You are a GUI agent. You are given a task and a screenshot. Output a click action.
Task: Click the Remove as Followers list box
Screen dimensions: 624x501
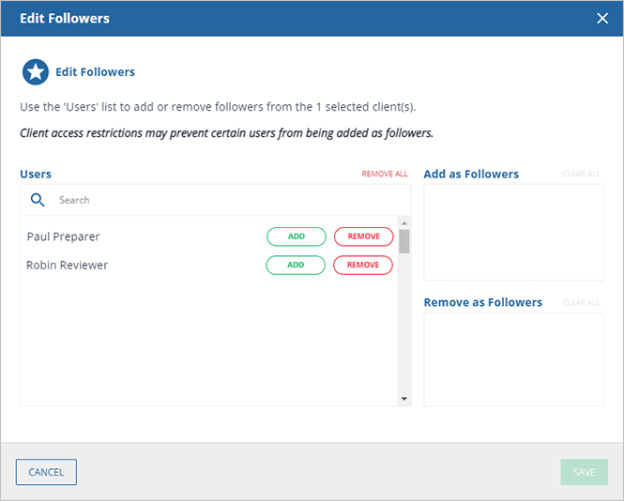[513, 359]
